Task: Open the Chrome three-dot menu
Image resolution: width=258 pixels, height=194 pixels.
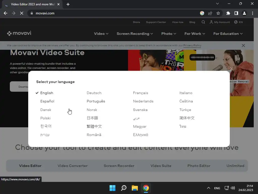Action: click(x=252, y=13)
